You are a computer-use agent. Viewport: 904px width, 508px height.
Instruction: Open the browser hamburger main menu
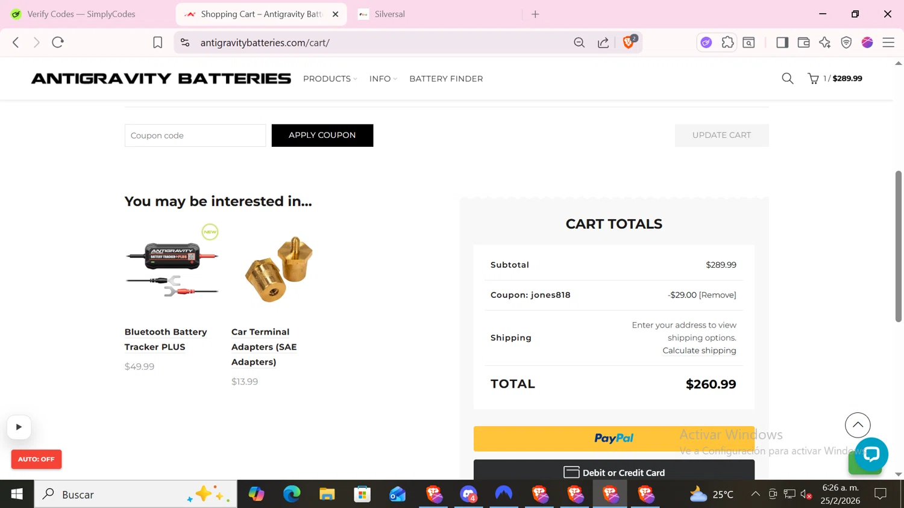click(x=888, y=42)
